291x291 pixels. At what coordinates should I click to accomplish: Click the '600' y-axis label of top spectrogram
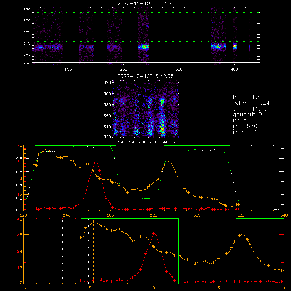tap(27, 21)
